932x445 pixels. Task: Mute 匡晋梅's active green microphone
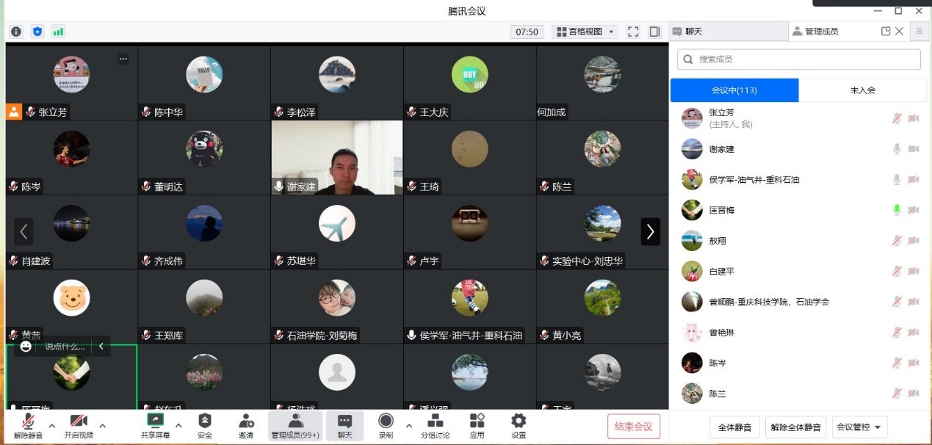click(897, 210)
